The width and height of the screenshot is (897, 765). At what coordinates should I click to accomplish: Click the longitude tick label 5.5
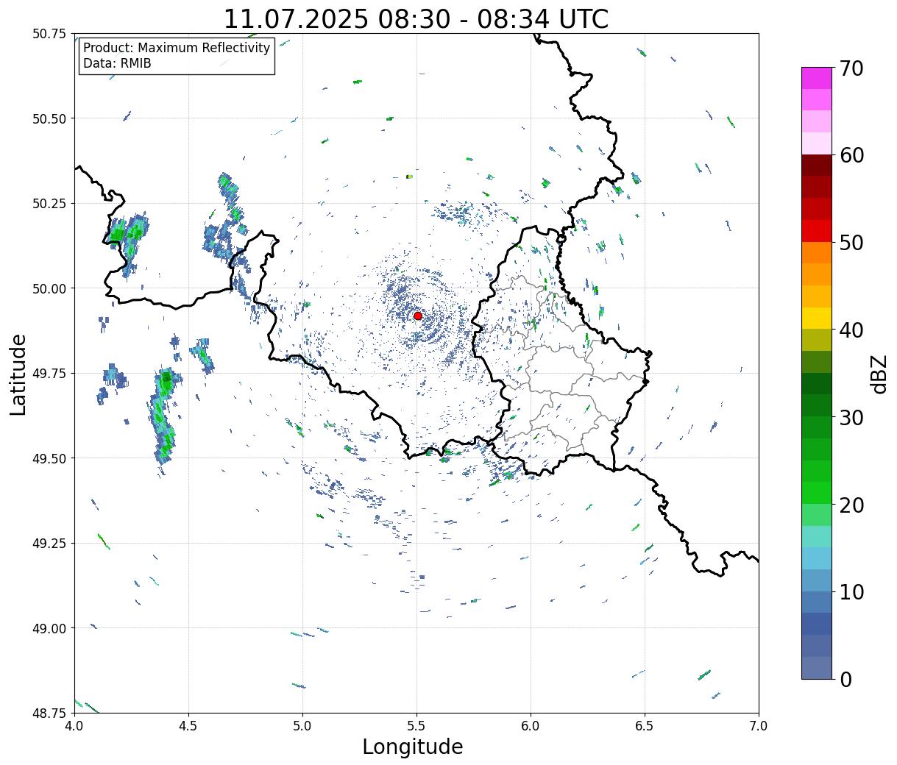tap(416, 725)
